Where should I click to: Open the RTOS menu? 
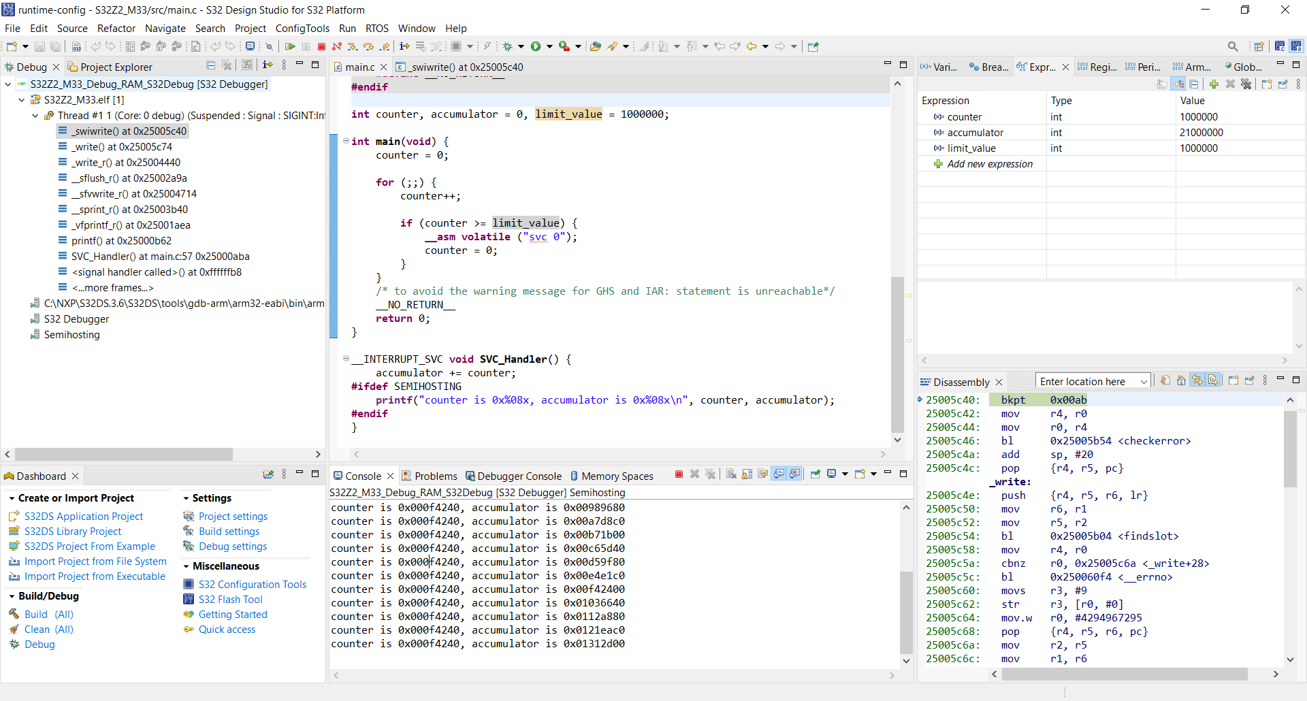376,28
